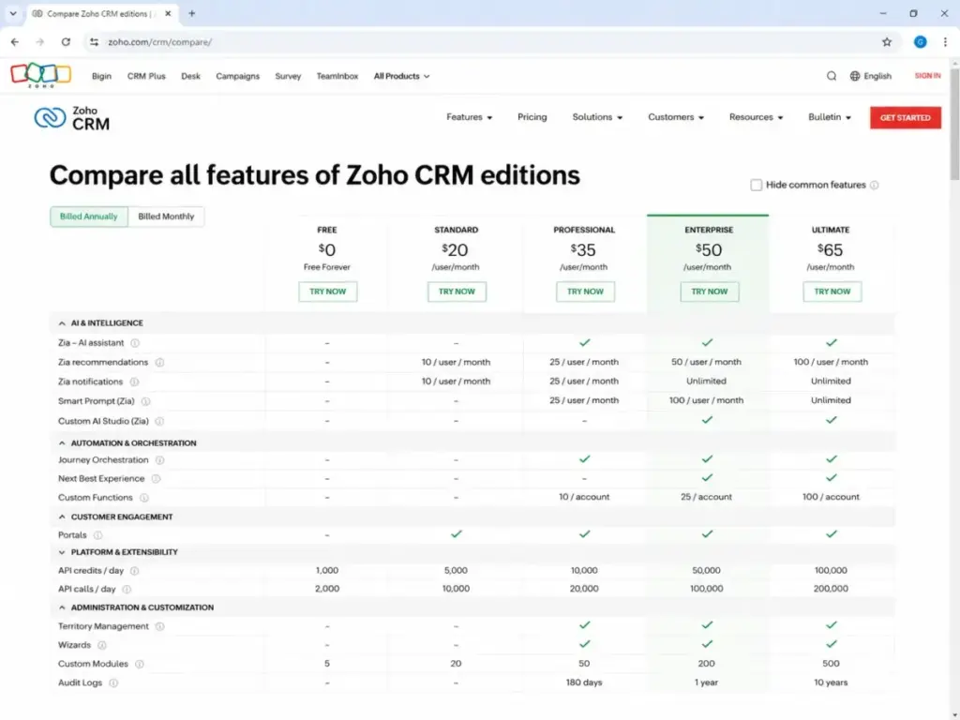Click the Zoho logo in top bar
Viewport: 960px width, 720px height.
point(41,75)
